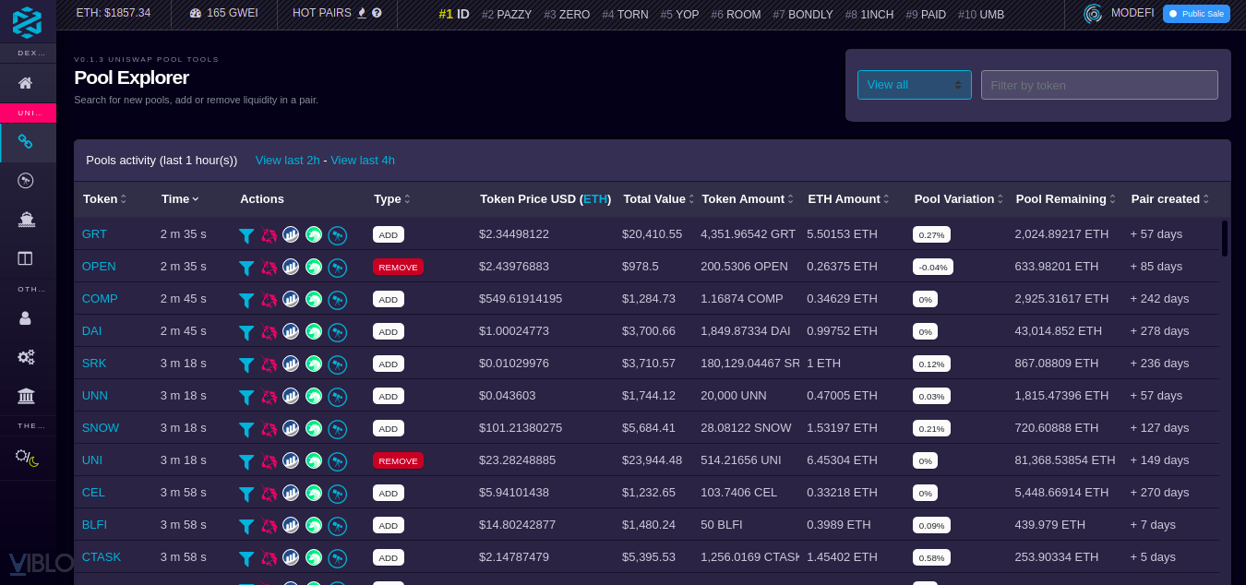
Task: Click the MODEFI label in top bar
Action: coord(1132,13)
